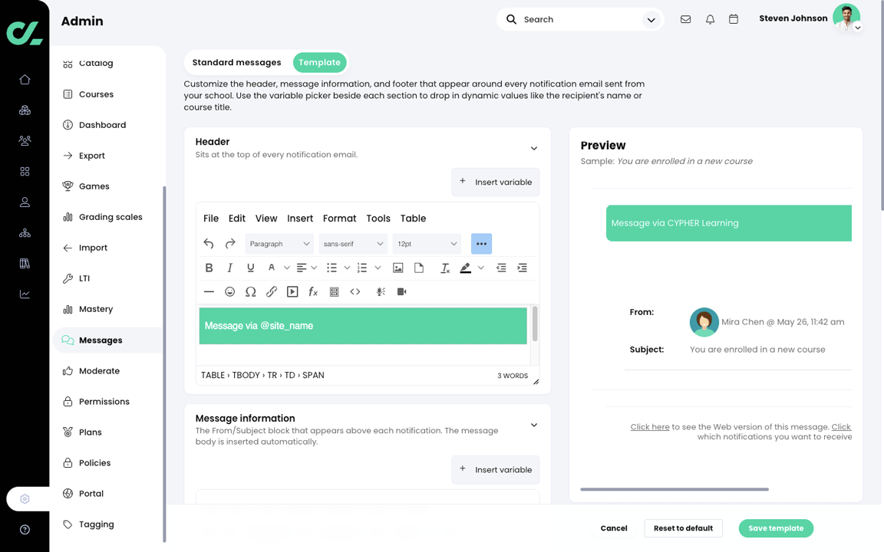Choose text color with the A icon

272,268
